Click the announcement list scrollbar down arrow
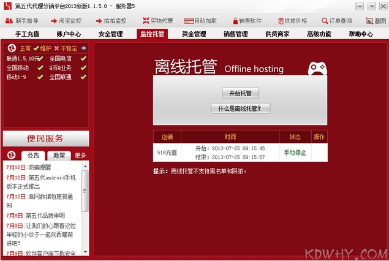The image size is (389, 261). click(x=85, y=251)
